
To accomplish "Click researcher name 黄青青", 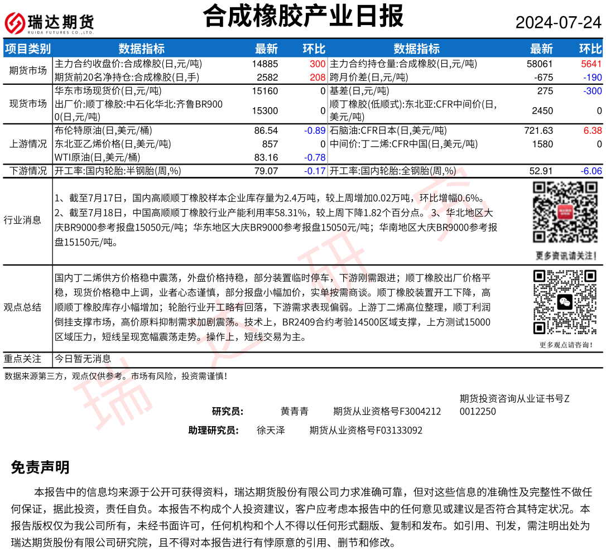I will (x=294, y=412).
